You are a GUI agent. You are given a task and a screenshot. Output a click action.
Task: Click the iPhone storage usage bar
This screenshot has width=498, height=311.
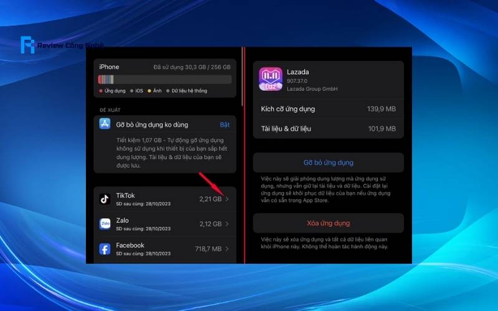(x=164, y=80)
